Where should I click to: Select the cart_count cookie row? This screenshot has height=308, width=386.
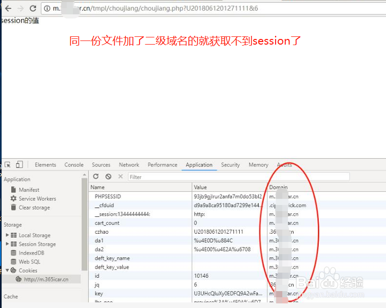(x=237, y=223)
